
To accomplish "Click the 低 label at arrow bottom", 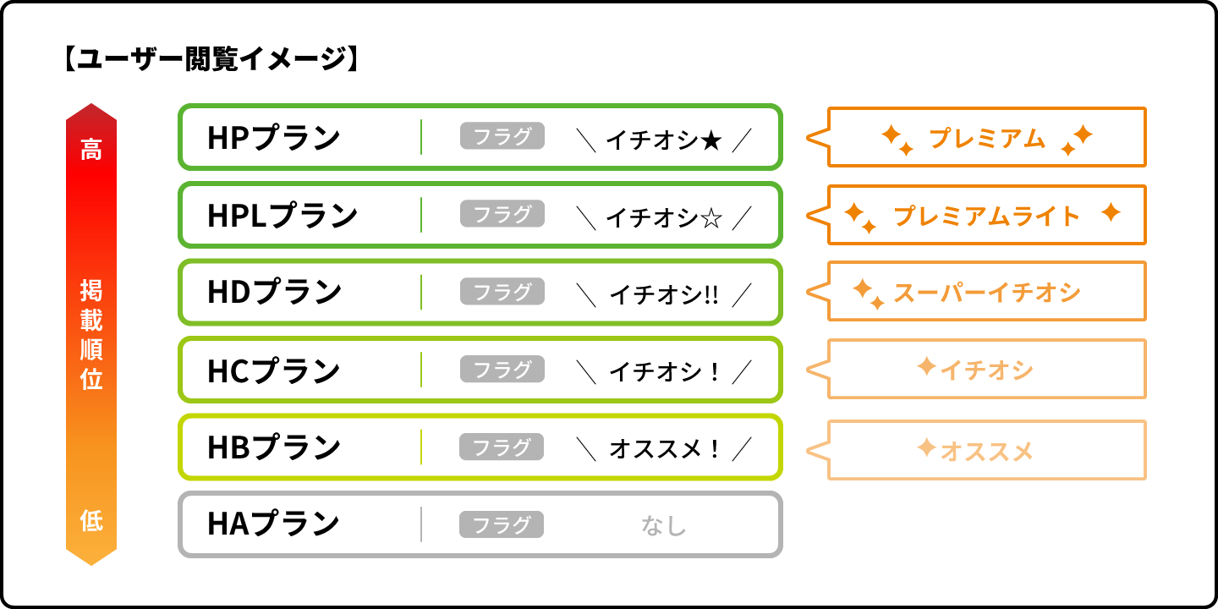I will click(x=91, y=521).
